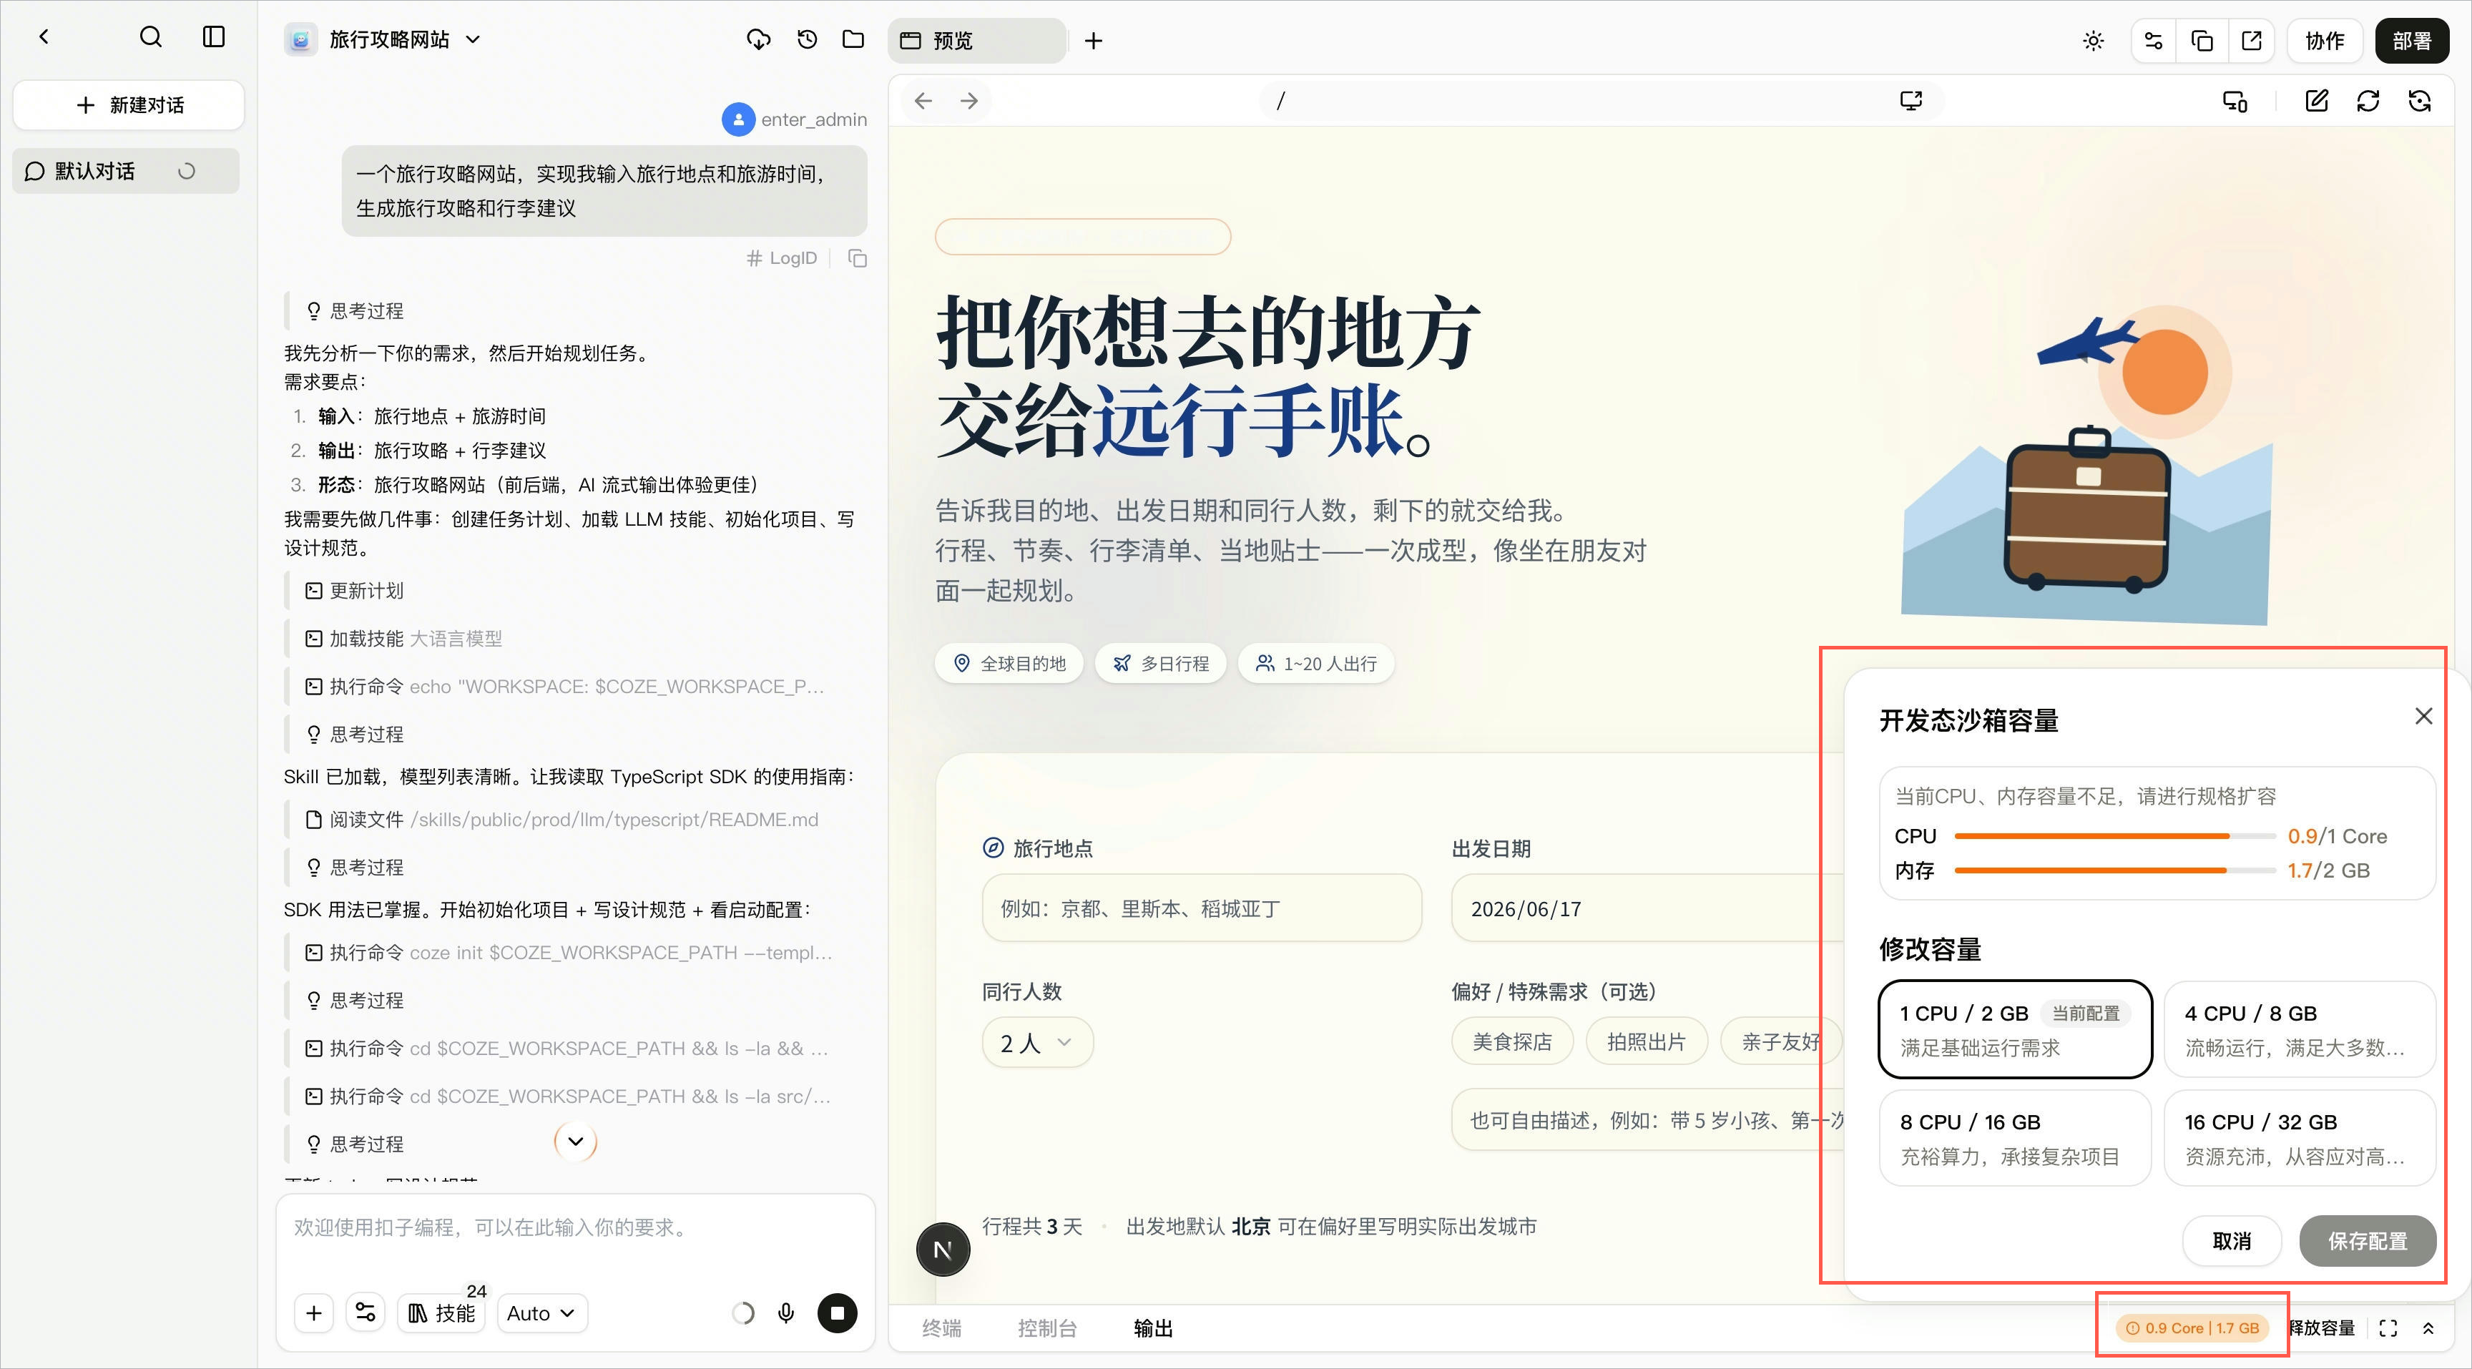
Task: Switch to the 控制台 tab
Action: [x=1047, y=1328]
